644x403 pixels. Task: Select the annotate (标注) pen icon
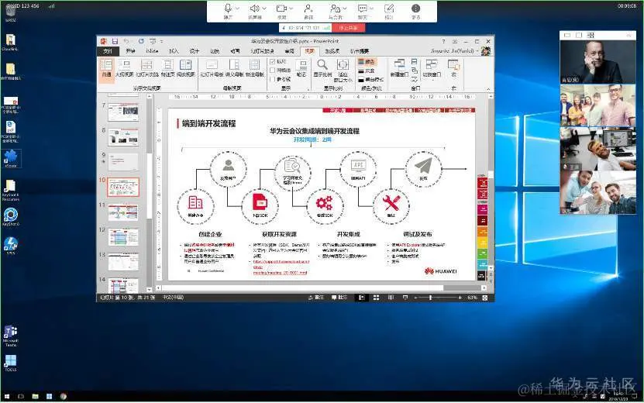388,9
